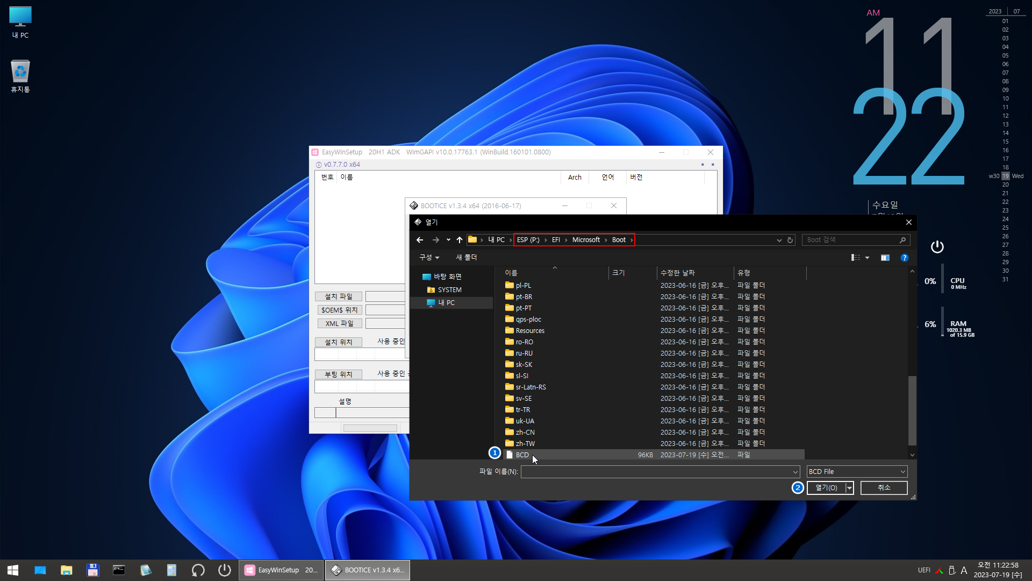The width and height of the screenshot is (1032, 581).
Task: Sort by 이름 column header
Action: (x=554, y=273)
